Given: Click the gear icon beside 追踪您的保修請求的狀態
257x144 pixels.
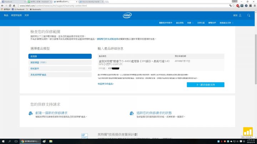Looking at the screenshot, I should point(132,113).
